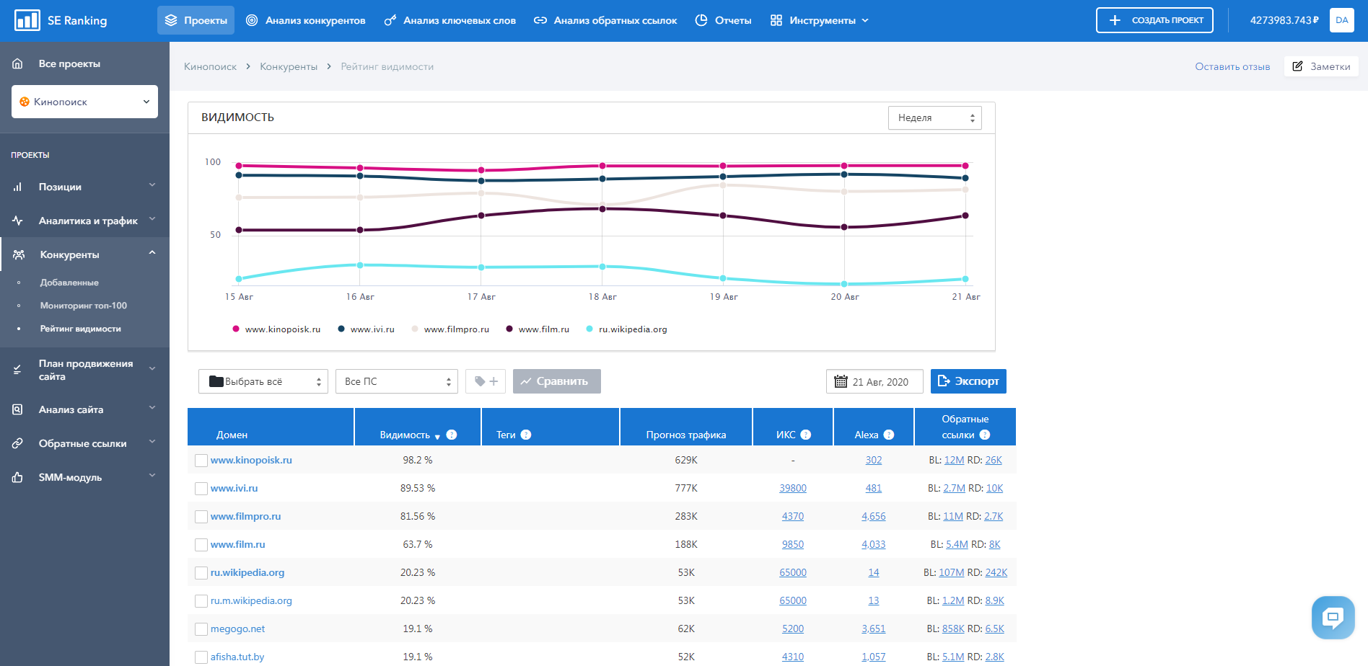Tick the checkbox for www.kinopoisk.ru
Screen dimensions: 1368x666
[x=201, y=461]
